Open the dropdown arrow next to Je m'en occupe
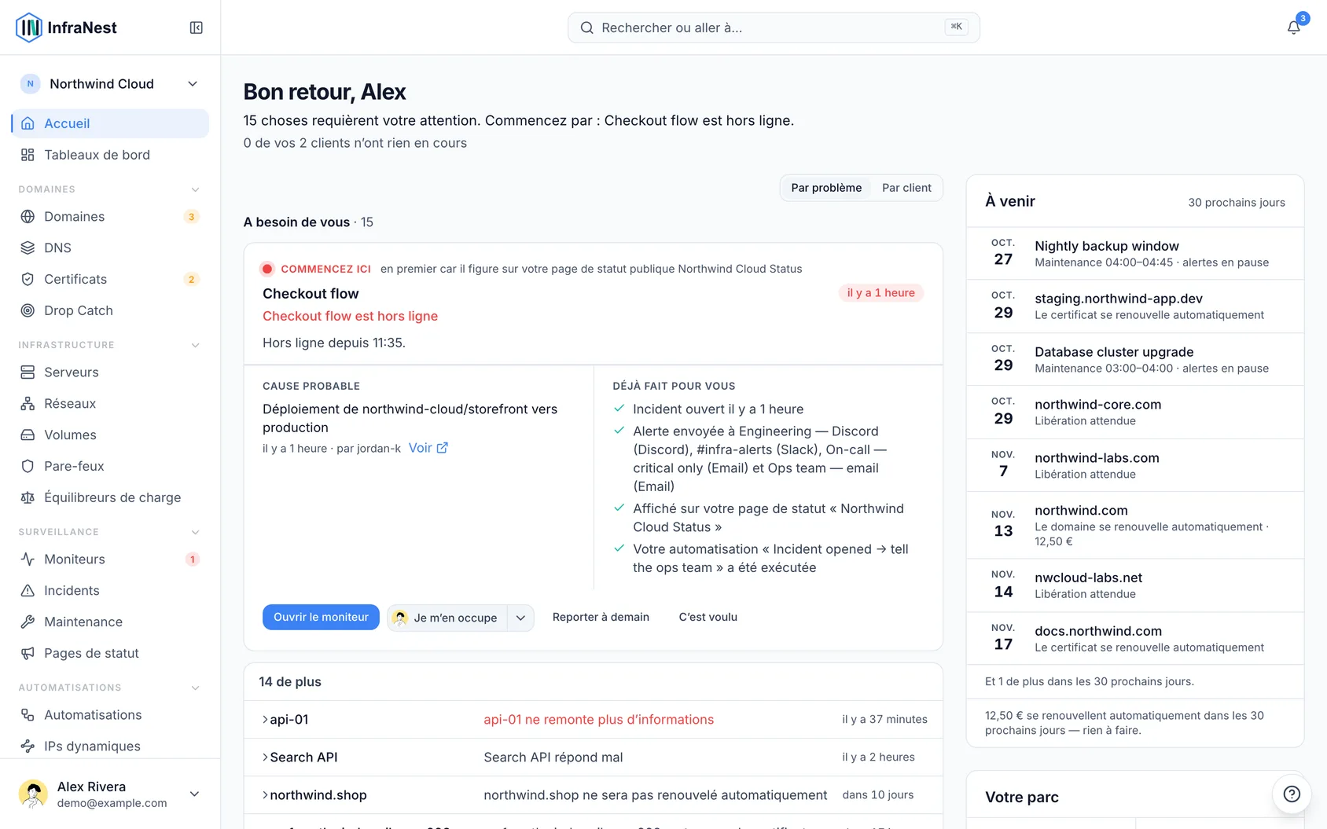The image size is (1327, 829). (520, 618)
